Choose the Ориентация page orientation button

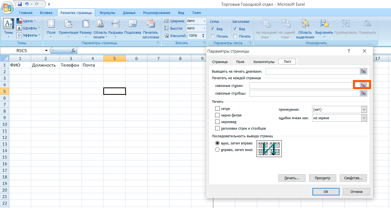point(68,29)
